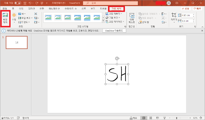This screenshot has height=120, width=205.
Task: Show next row of picture styles
Action: point(103,18)
